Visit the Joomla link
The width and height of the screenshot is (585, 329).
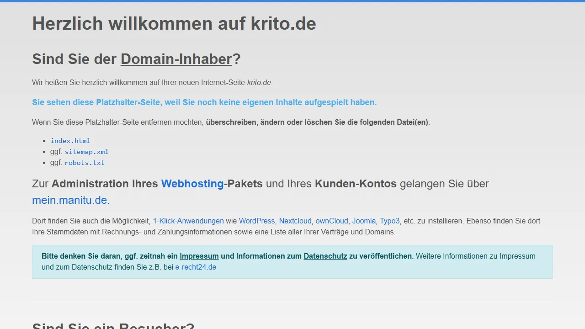[364, 221]
